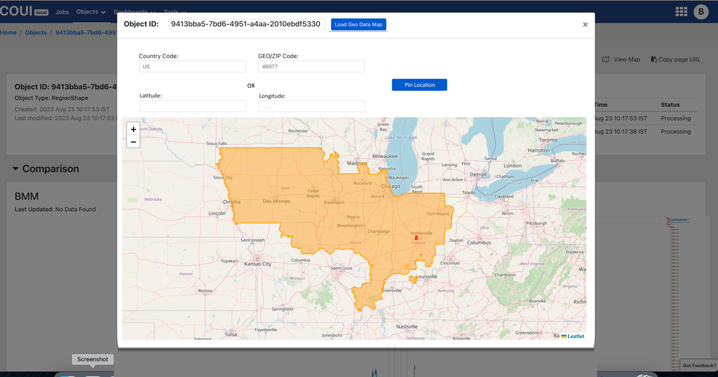The height and width of the screenshot is (377, 718).
Task: Click the Des Moines label on the map
Action: (276, 201)
